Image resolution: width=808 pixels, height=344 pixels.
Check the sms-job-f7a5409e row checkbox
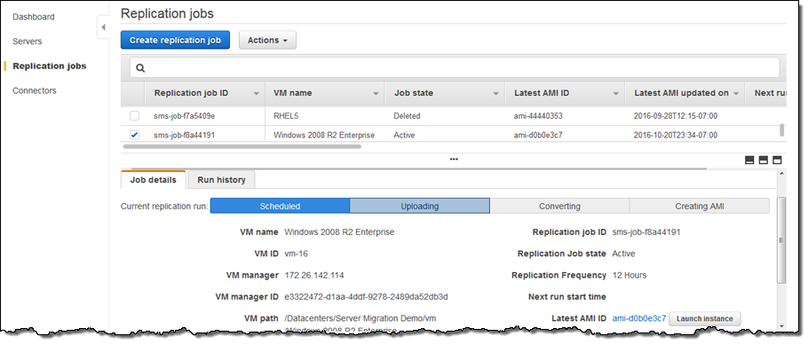click(134, 115)
